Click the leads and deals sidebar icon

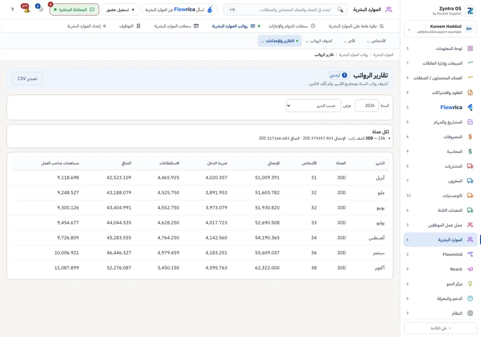point(470,78)
